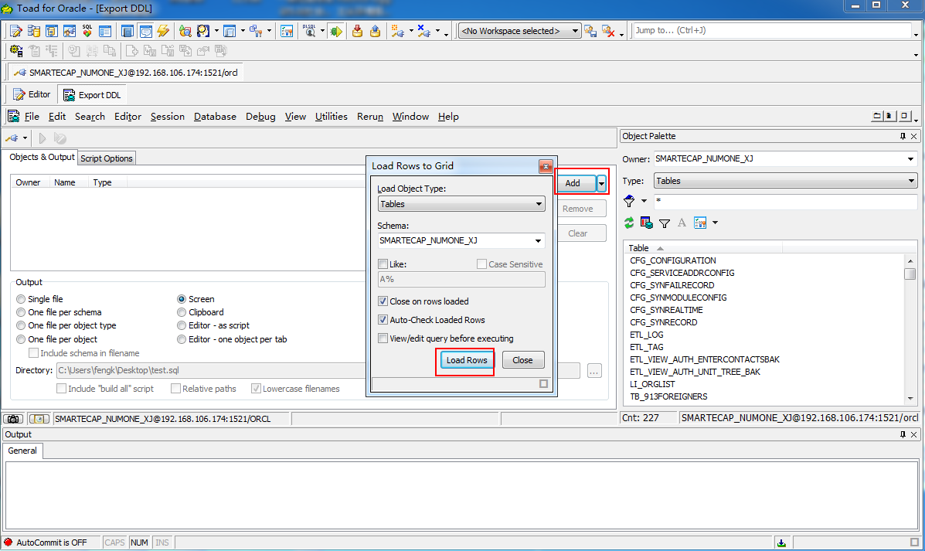Click the green download icon in bottom status bar
The image size is (925, 551).
pyautogui.click(x=781, y=542)
